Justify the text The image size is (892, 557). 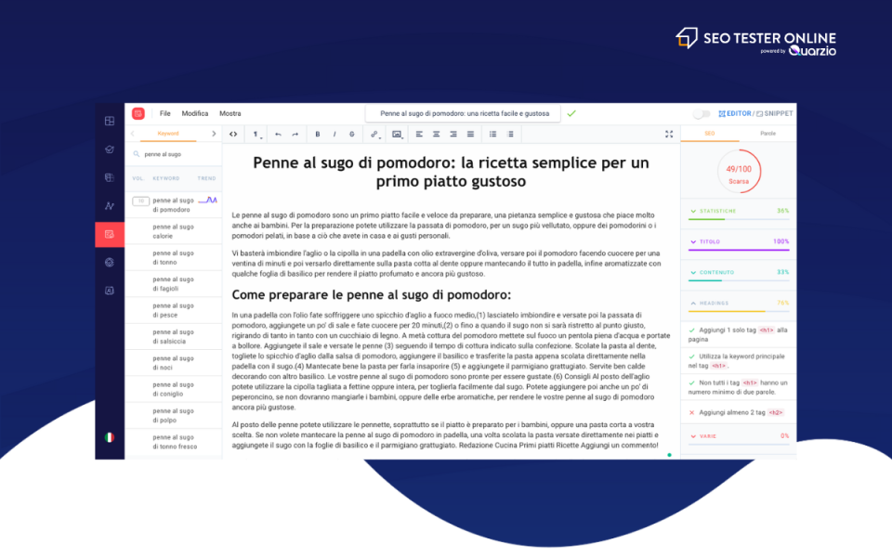(470, 134)
